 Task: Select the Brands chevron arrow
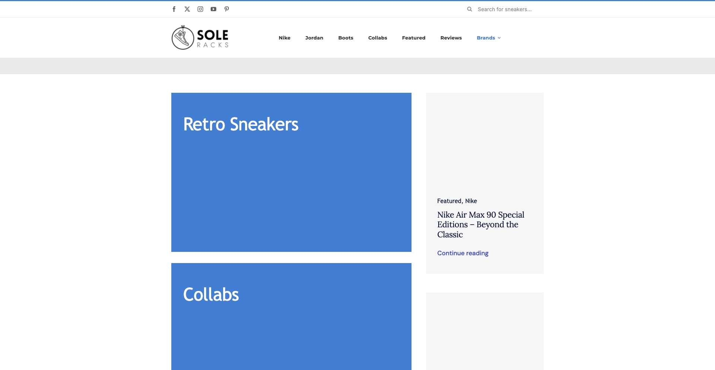(499, 38)
